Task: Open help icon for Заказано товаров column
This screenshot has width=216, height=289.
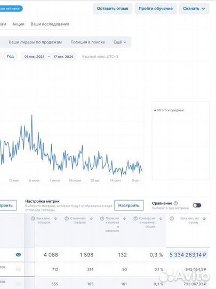Action: [33, 218]
